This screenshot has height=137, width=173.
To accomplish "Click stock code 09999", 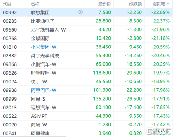I will [10, 99].
